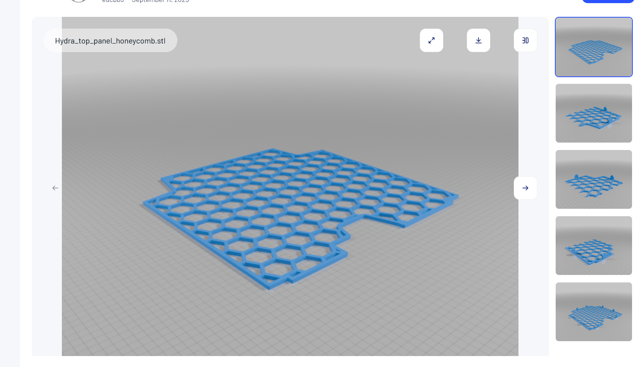Toggle the 3D viewer button
This screenshot has width=643, height=367.
[x=525, y=40]
